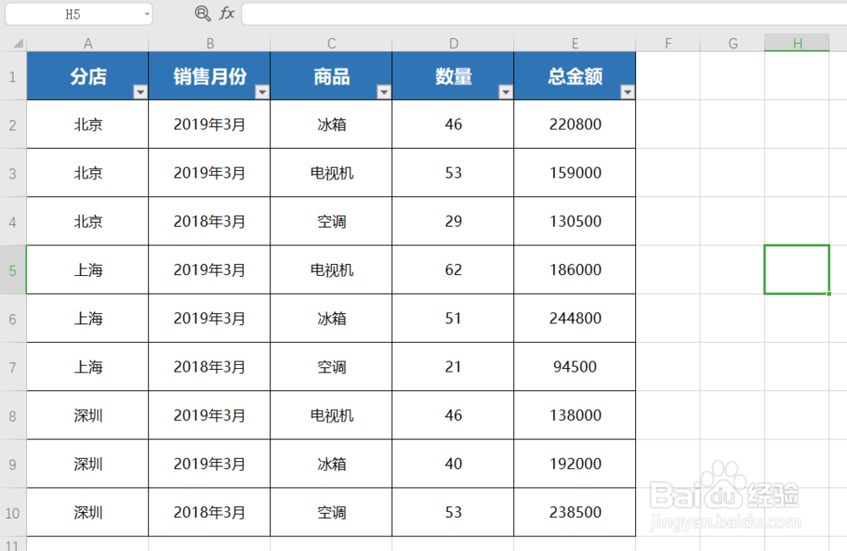847x551 pixels.
Task: Select 冰箱 cell in row 2
Action: 331,124
